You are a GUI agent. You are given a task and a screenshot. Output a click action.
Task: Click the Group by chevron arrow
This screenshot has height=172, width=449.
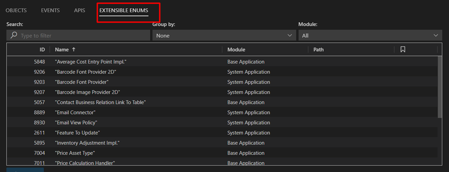[x=290, y=36]
